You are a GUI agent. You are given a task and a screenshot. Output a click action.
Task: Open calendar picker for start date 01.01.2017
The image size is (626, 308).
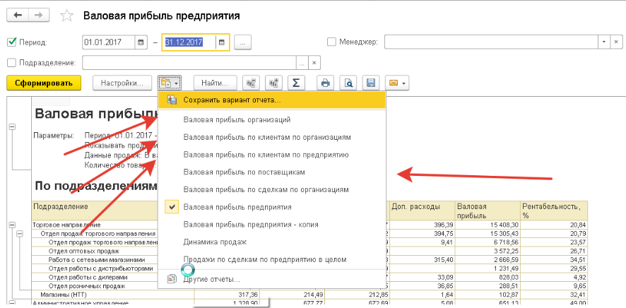[141, 42]
